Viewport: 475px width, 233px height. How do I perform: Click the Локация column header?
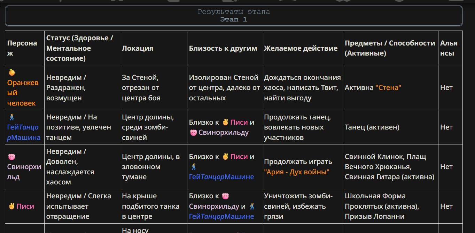click(154, 48)
